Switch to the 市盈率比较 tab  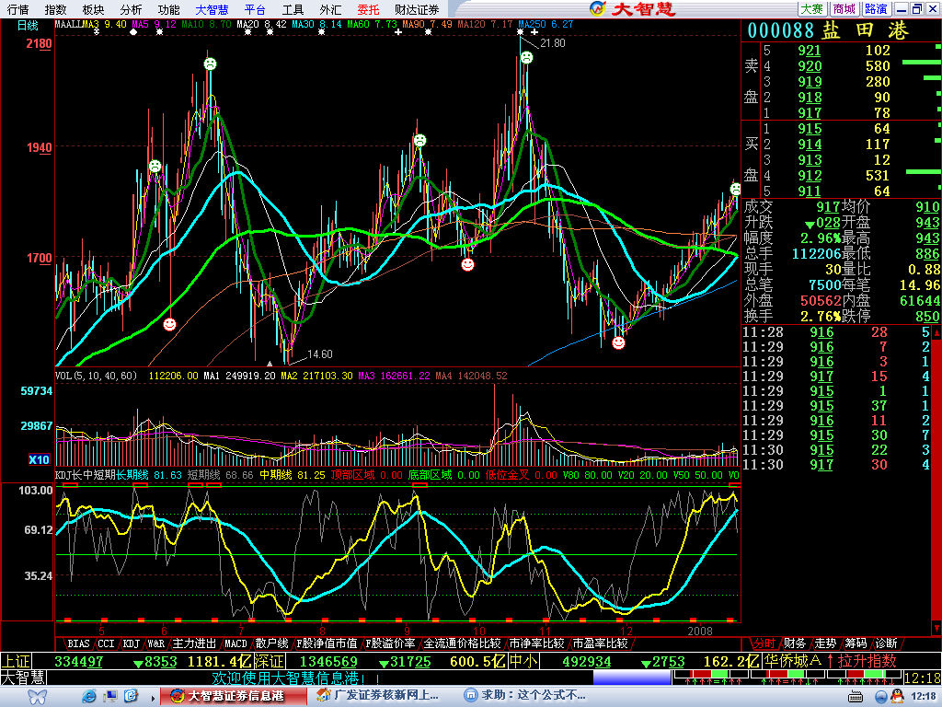(x=600, y=643)
